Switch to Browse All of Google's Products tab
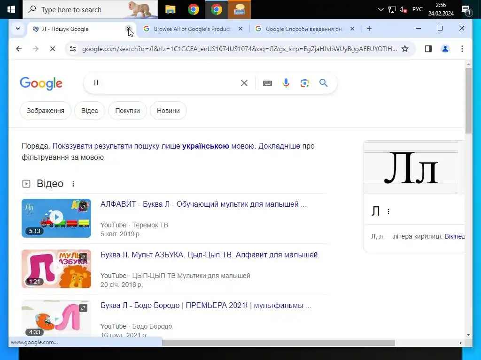 192,29
